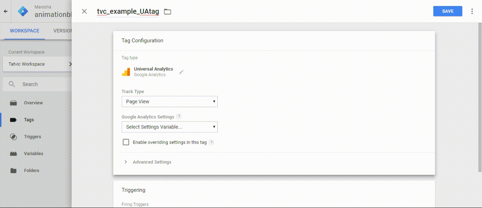Click the Variables brick icon
482x208 pixels.
click(13, 154)
